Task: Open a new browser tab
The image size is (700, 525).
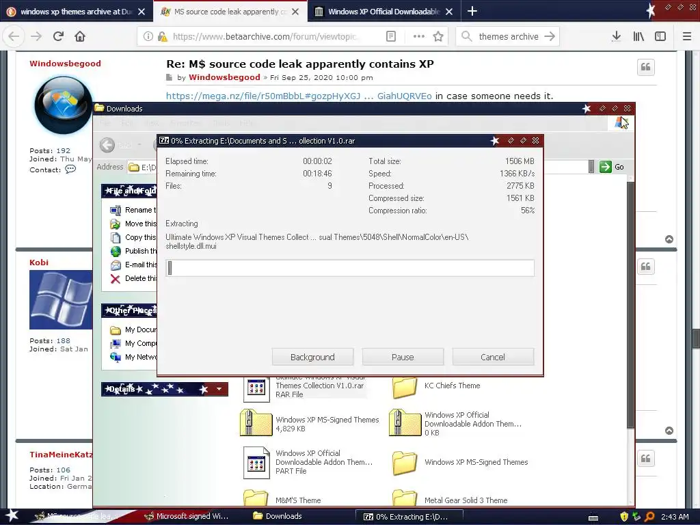Action: coord(472,11)
